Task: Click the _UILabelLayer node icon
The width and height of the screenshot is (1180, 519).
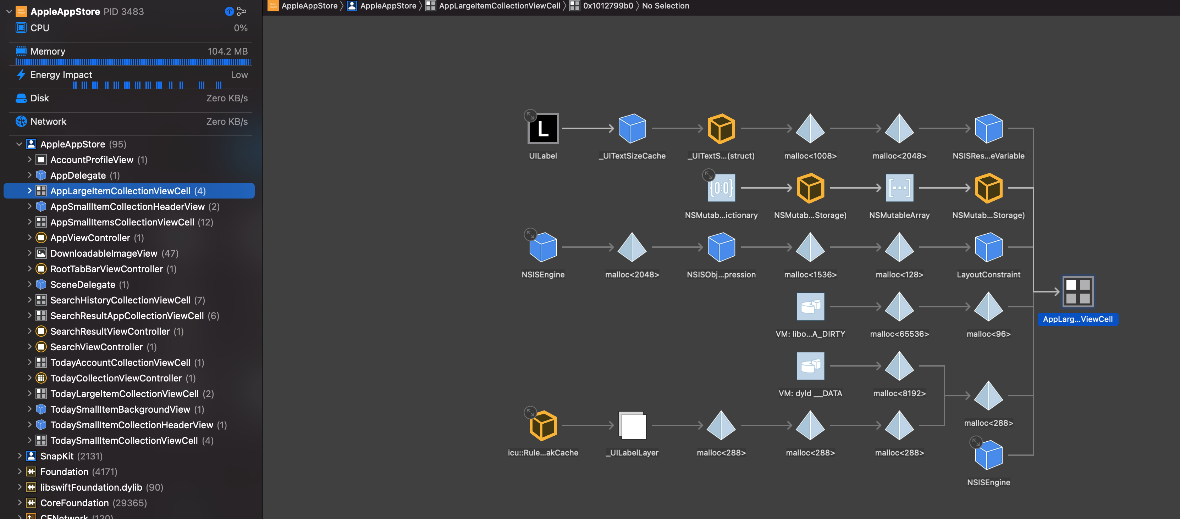Action: (x=632, y=426)
